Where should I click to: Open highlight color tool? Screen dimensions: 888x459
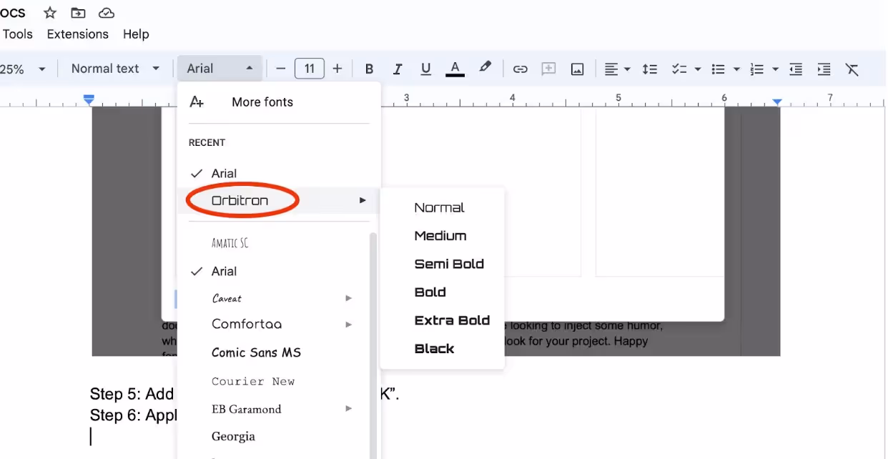point(485,69)
